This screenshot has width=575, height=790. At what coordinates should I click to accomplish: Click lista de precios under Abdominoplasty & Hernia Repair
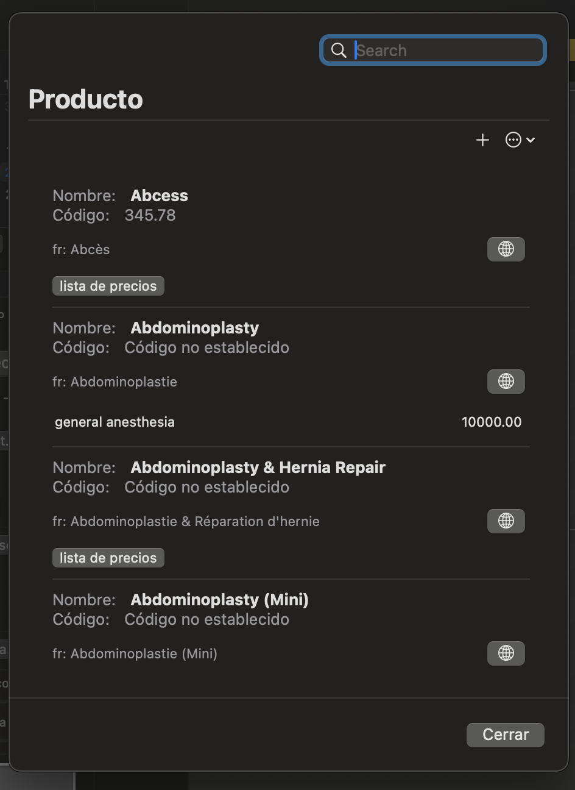click(108, 558)
